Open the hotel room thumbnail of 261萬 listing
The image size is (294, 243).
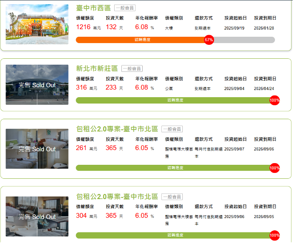[37, 149]
